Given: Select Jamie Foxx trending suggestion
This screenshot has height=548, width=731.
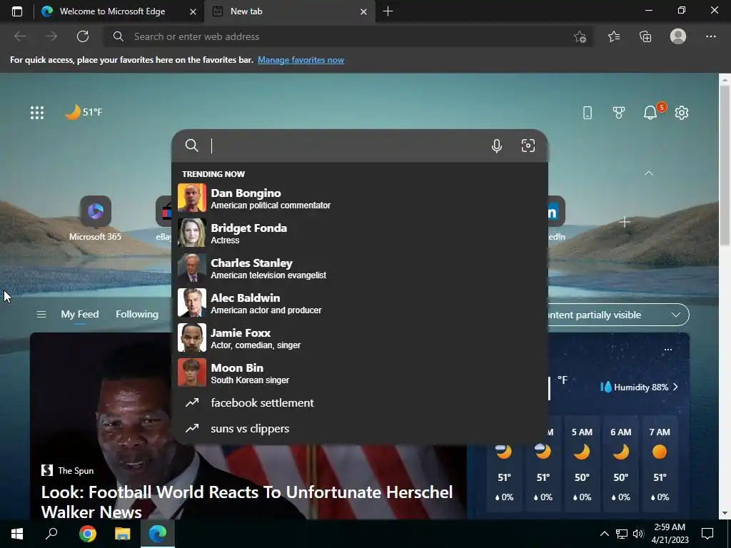Looking at the screenshot, I should 360,338.
